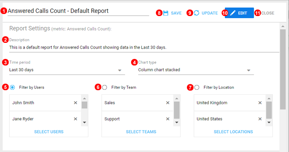Click teams list scroll up arrow

177,98
